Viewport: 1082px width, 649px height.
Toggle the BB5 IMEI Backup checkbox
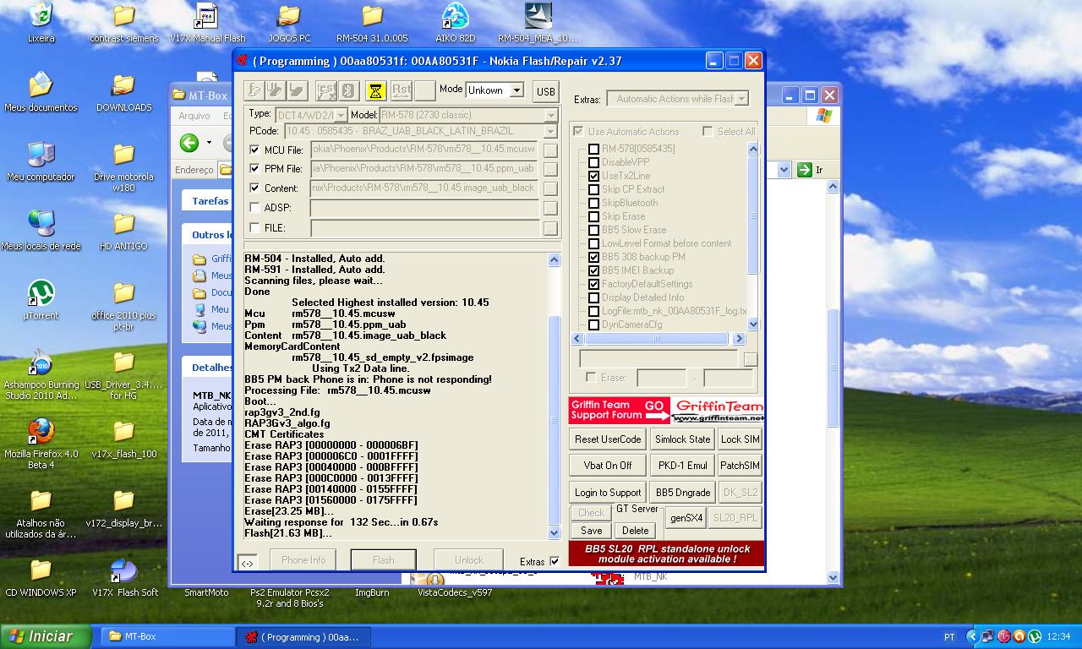593,270
